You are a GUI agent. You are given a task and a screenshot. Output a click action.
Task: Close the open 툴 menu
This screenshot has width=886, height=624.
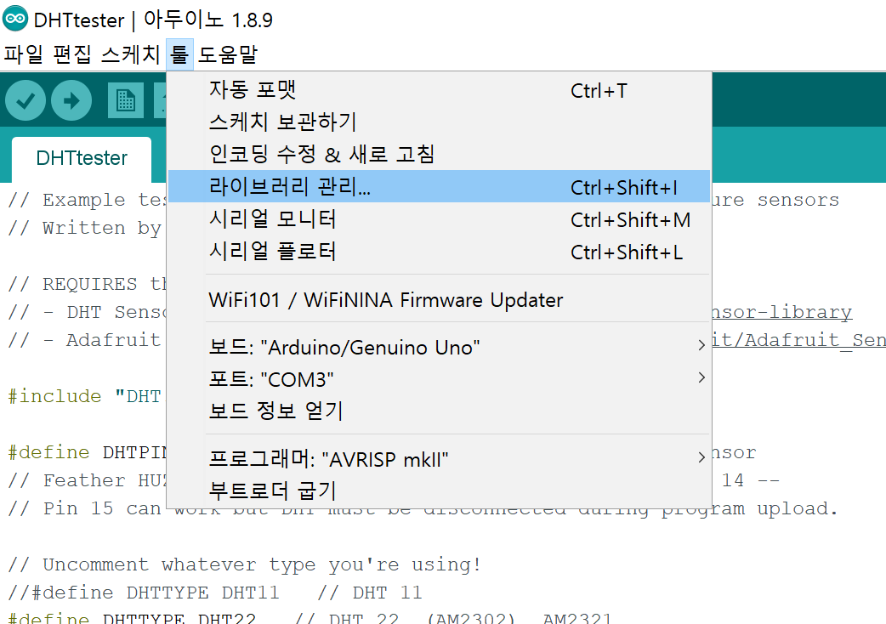(x=179, y=54)
